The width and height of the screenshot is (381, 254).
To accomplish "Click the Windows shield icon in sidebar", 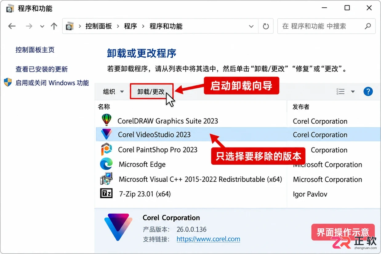I will click(x=8, y=83).
